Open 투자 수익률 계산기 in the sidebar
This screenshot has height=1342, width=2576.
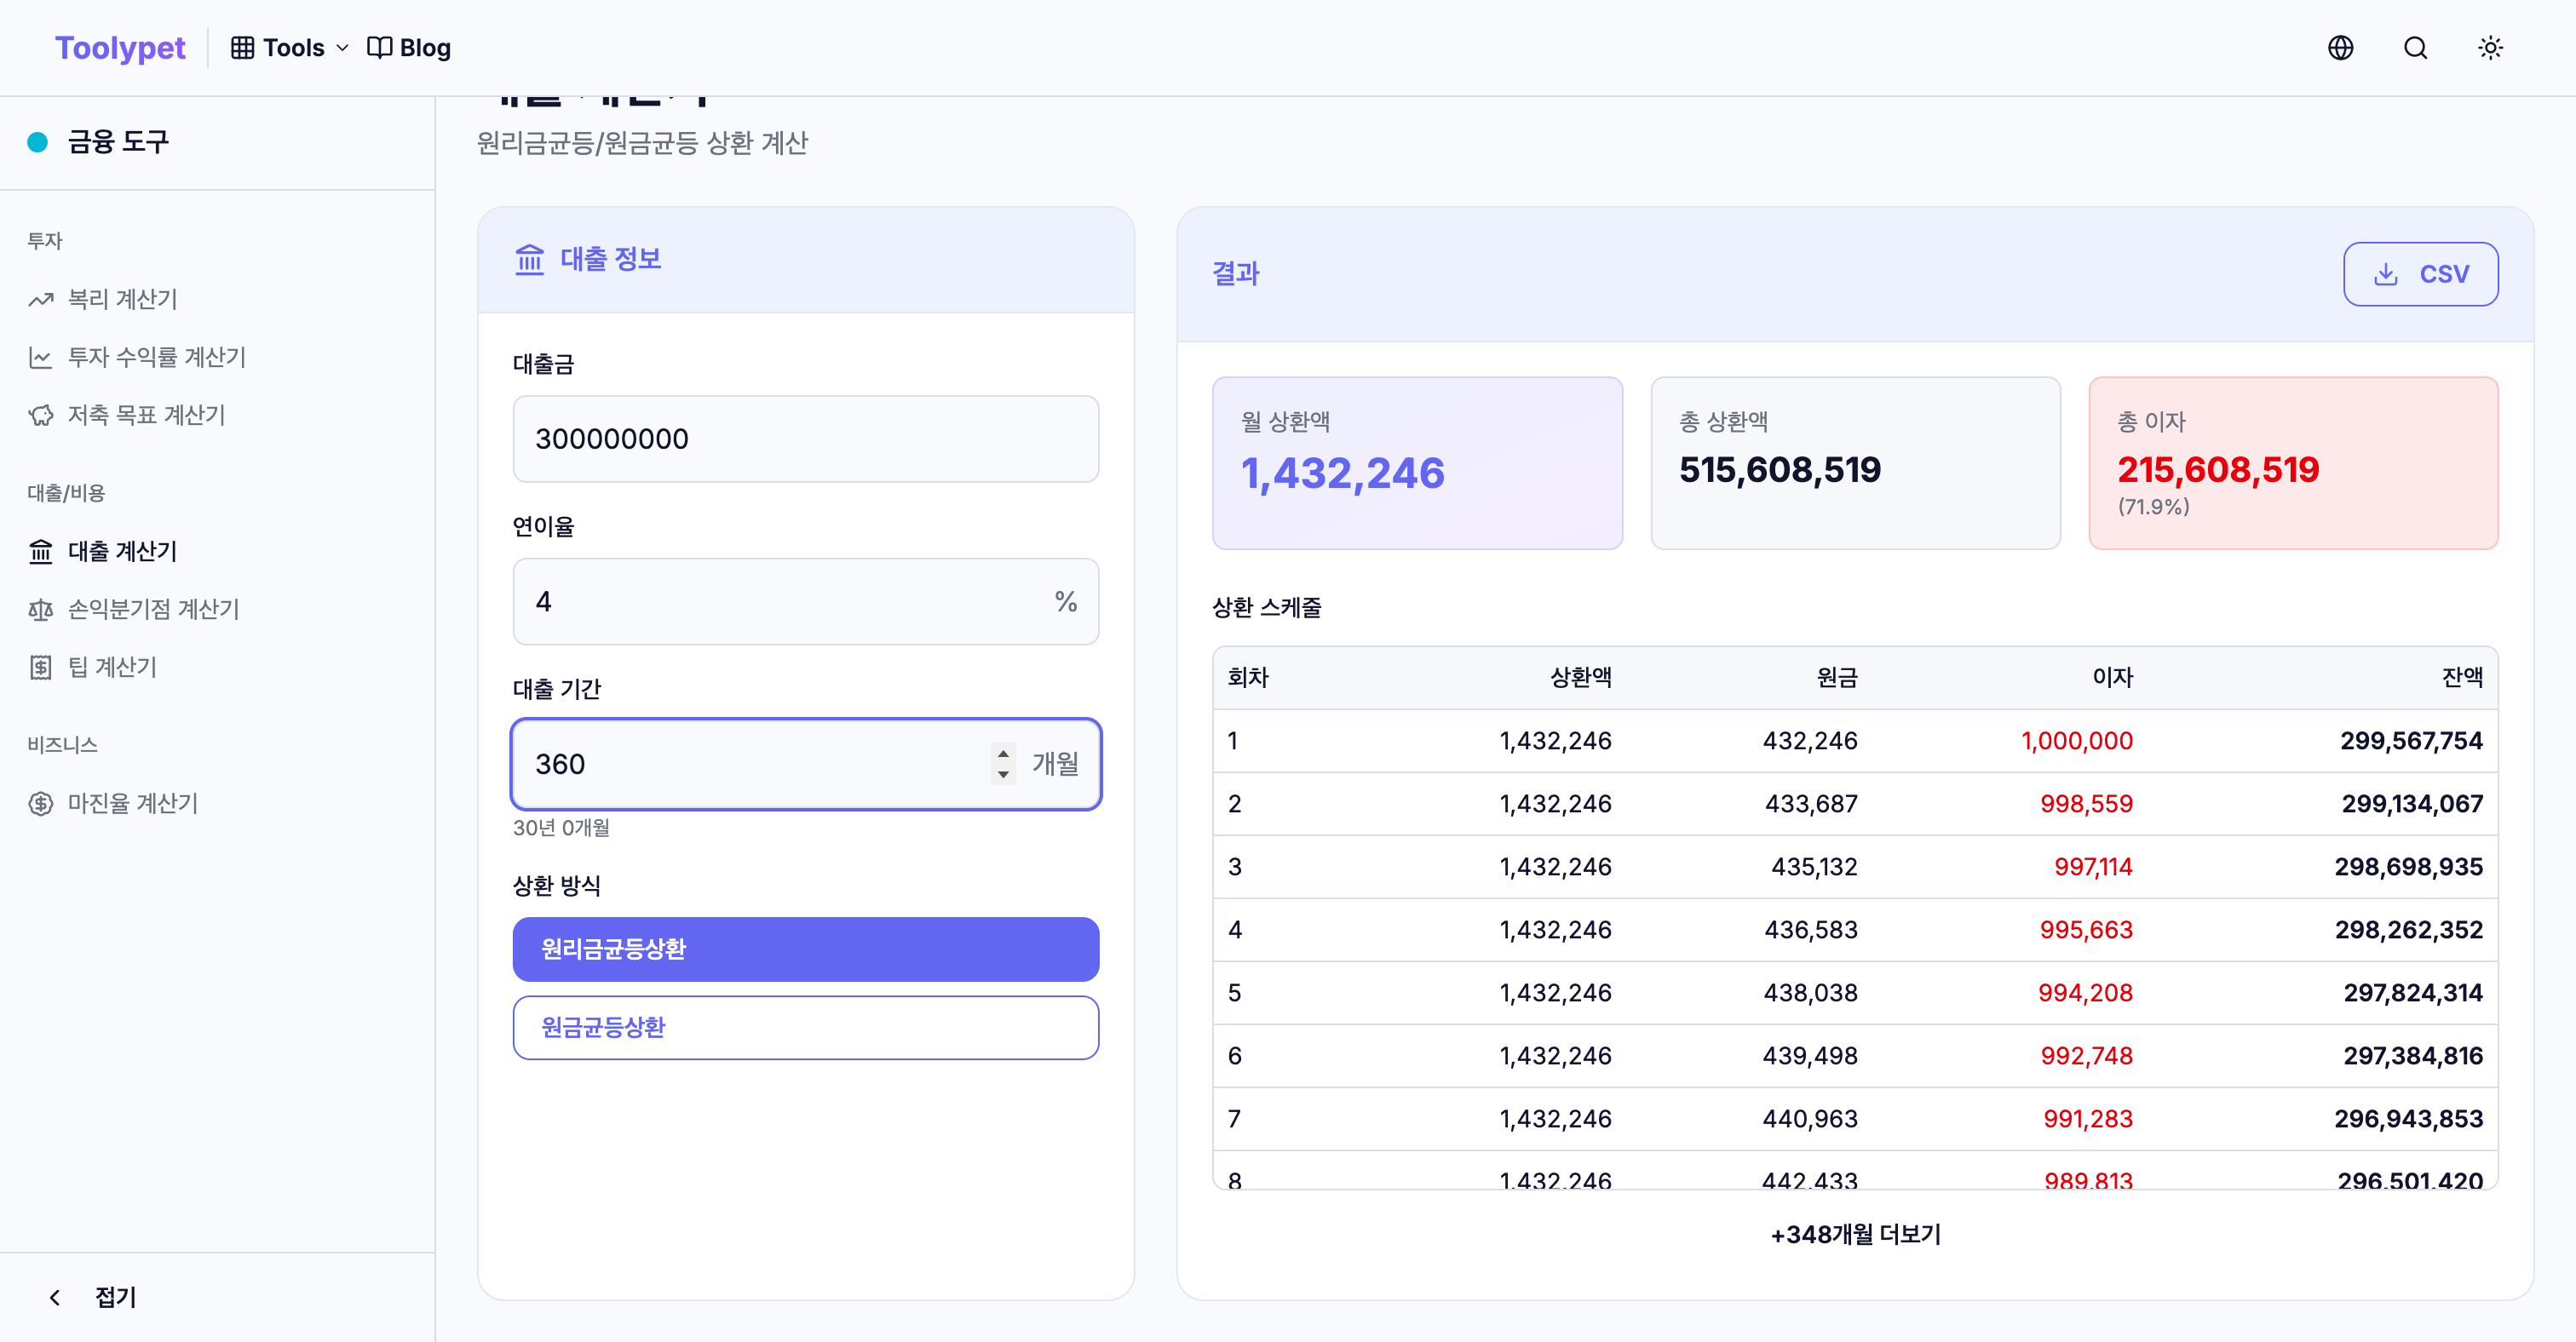pyautogui.click(x=156, y=357)
